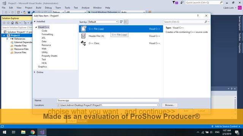
Task: Open the Location path dropdown arrow
Action: tap(158, 105)
